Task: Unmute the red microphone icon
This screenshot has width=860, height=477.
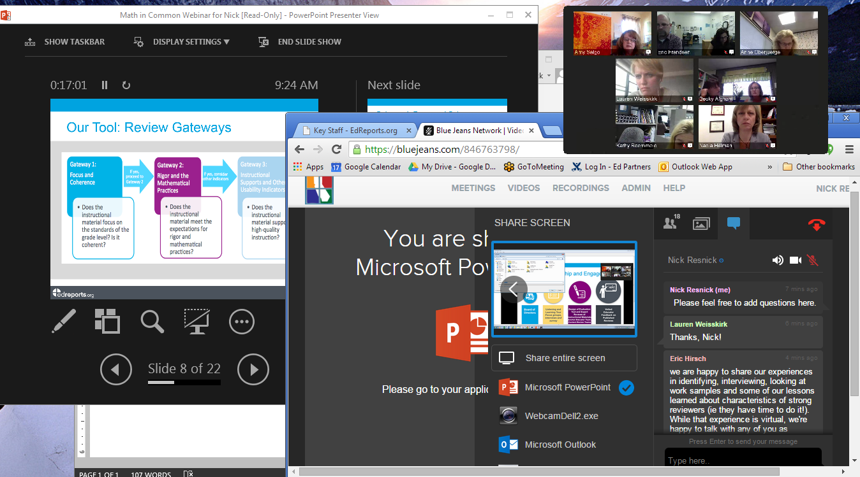Action: coord(813,260)
